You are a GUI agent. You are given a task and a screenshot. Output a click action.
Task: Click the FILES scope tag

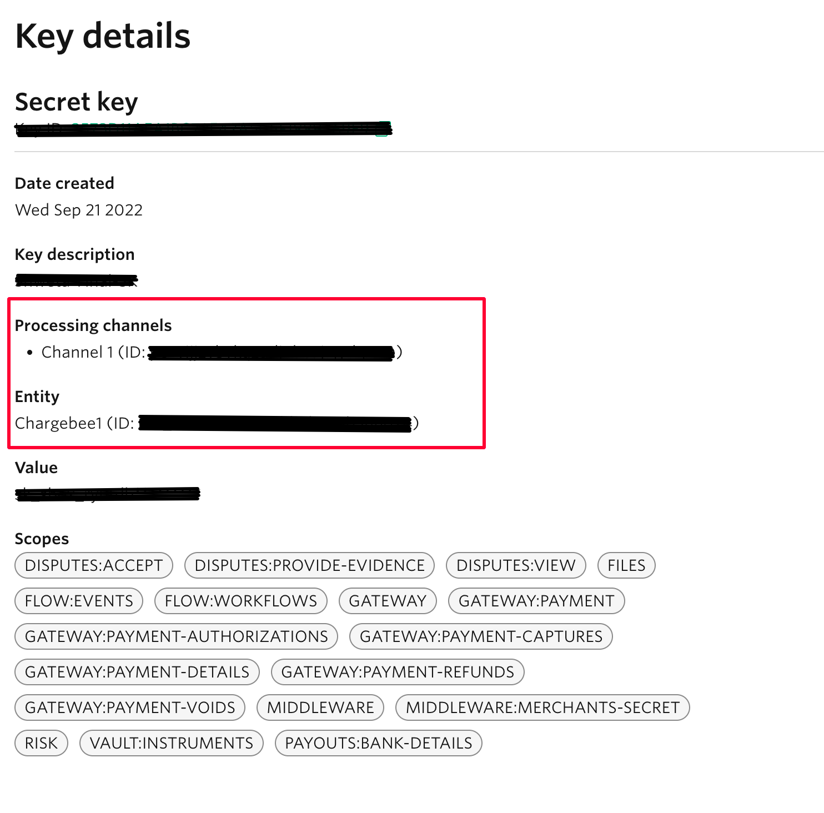click(626, 565)
